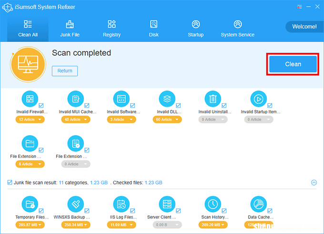The image size is (324, 234).
Task: Uncheck the Server Client checkbox
Action: point(178,211)
